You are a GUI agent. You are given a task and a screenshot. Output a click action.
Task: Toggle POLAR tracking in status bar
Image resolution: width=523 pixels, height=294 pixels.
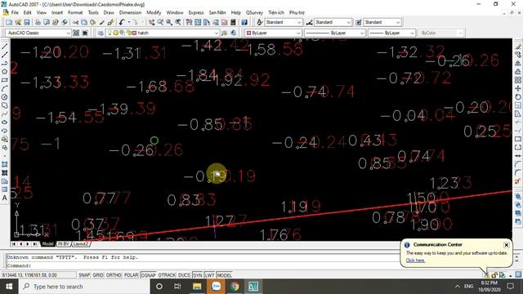click(x=131, y=275)
